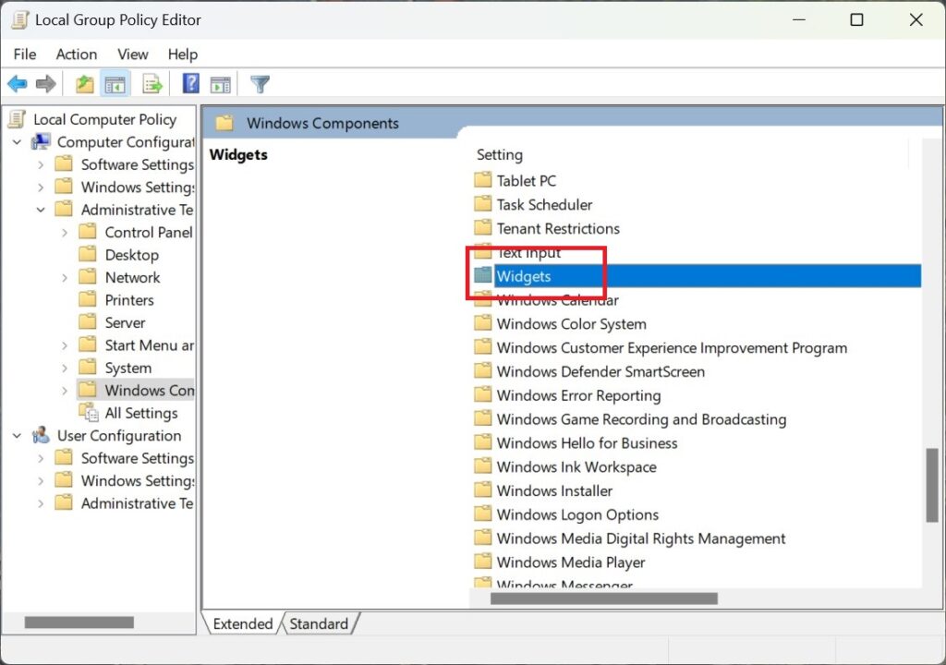Click the Computer Configuration computer icon
Screen dimensions: 946x665
pyautogui.click(x=41, y=142)
